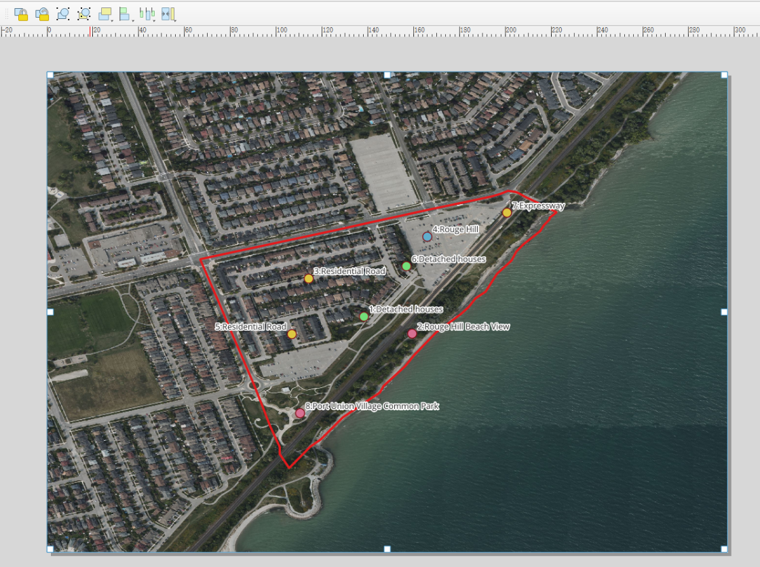Open the dropdown arrow beside Distribute Items
760x567 pixels.
tap(154, 20)
